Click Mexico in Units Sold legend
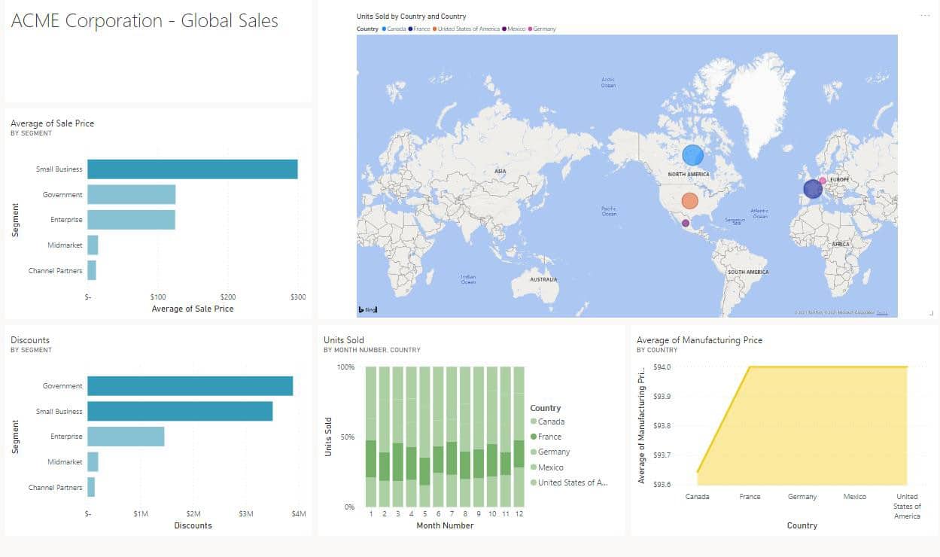The height and width of the screenshot is (557, 940). pos(547,467)
